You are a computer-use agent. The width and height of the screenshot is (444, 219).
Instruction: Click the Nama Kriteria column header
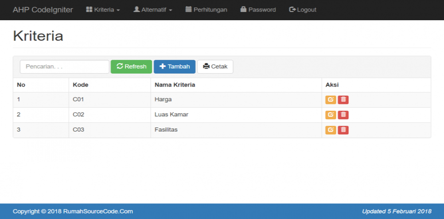pyautogui.click(x=175, y=85)
